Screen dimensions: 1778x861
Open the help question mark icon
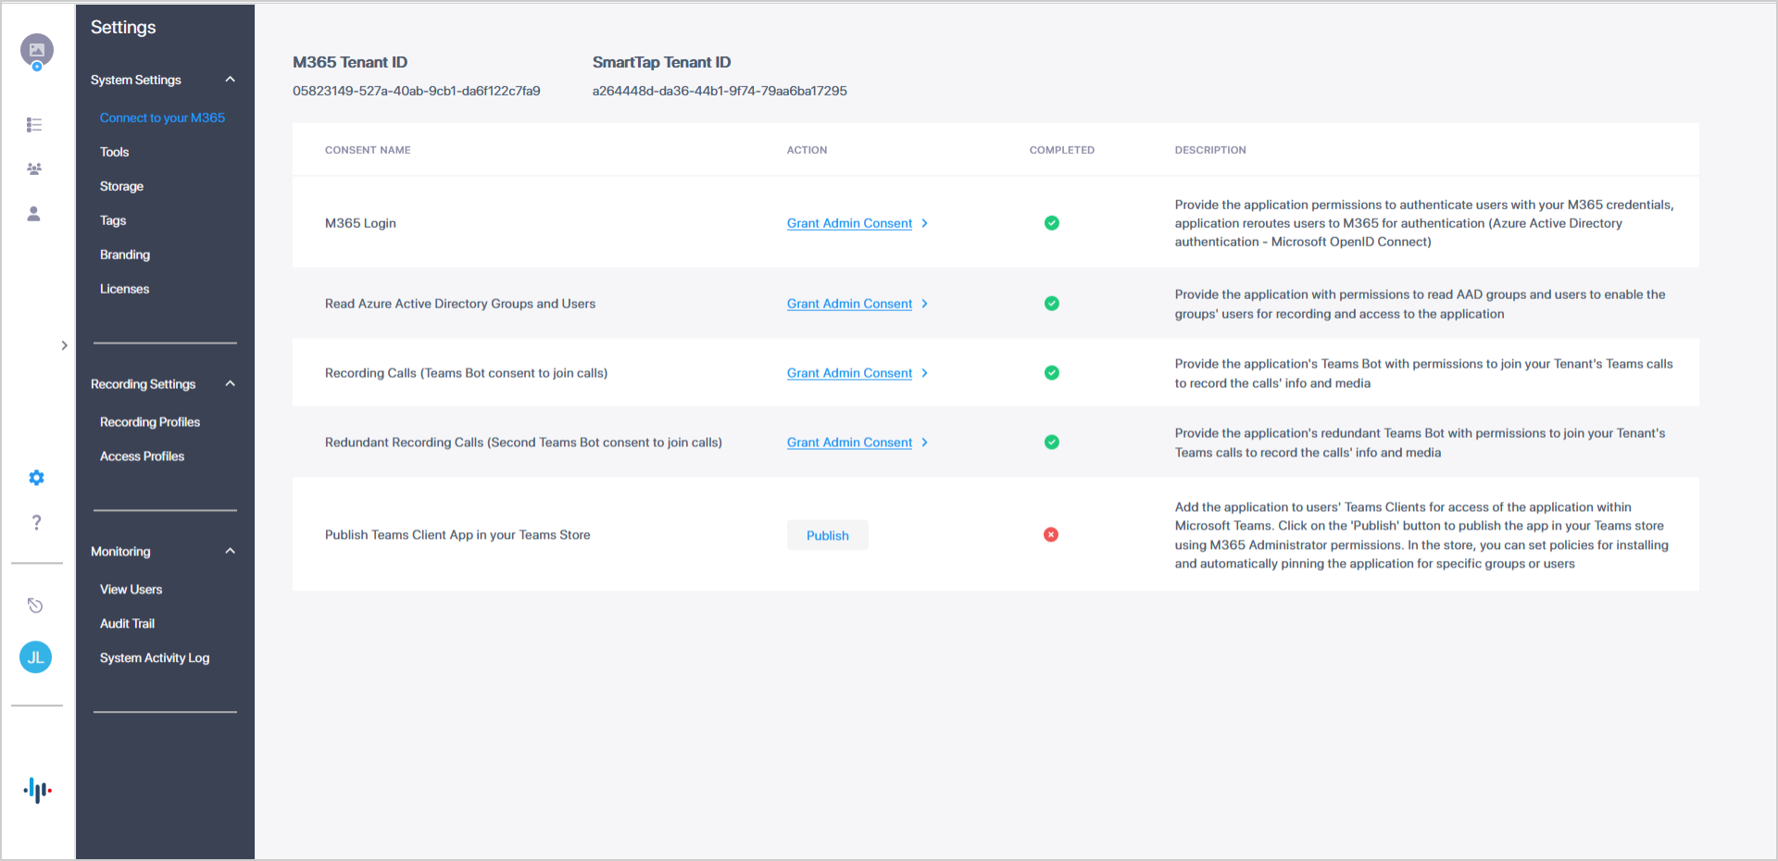tap(36, 522)
